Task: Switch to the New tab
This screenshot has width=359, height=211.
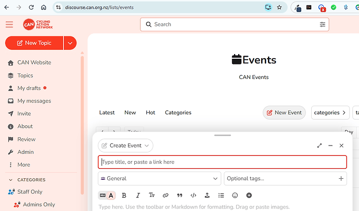Action: (x=130, y=112)
